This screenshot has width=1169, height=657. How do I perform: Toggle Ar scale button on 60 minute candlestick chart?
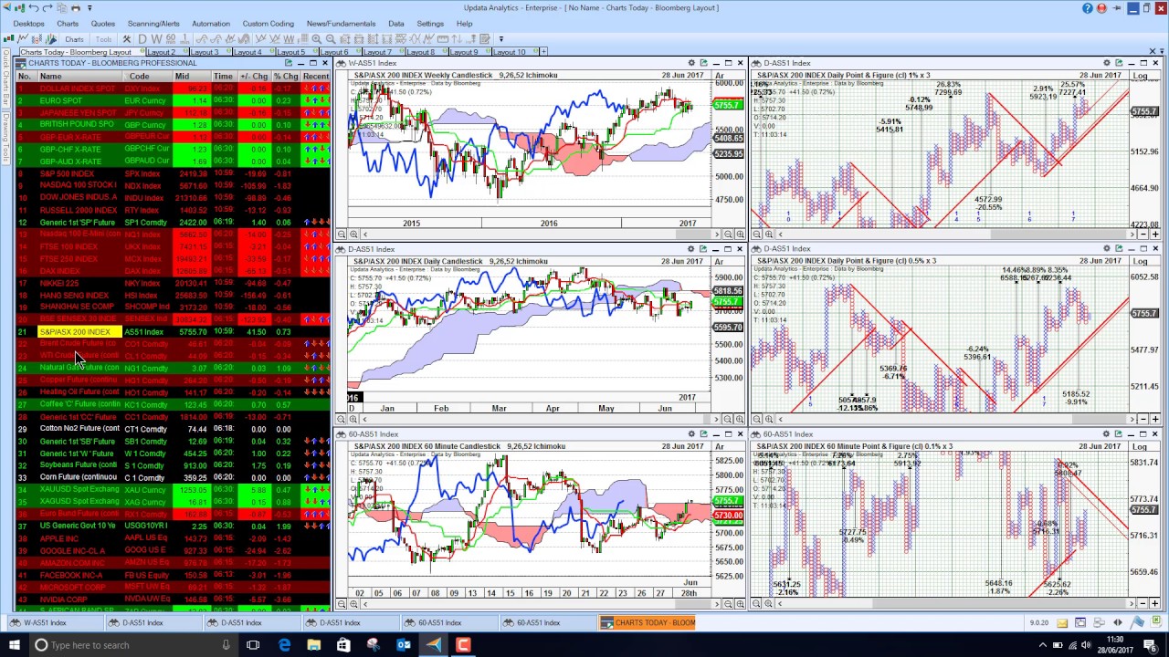click(720, 446)
